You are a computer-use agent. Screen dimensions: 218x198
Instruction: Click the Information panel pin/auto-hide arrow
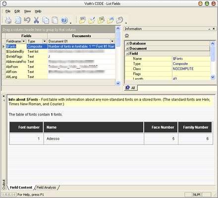point(209,29)
